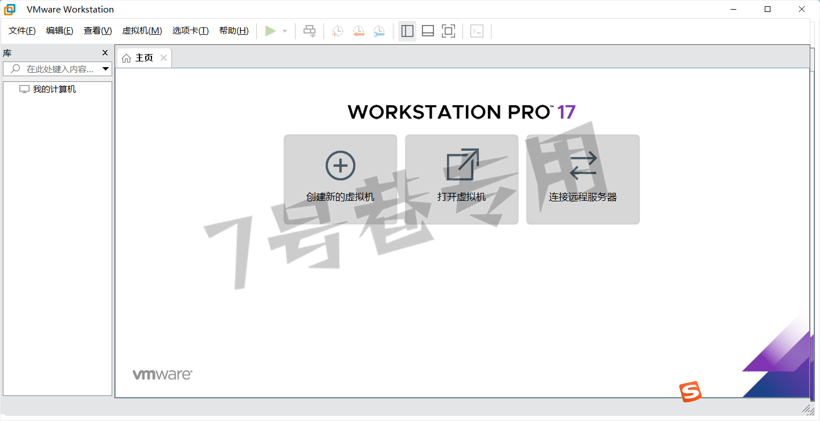Click the vmware logo at the bottom
820x421 pixels.
(162, 374)
